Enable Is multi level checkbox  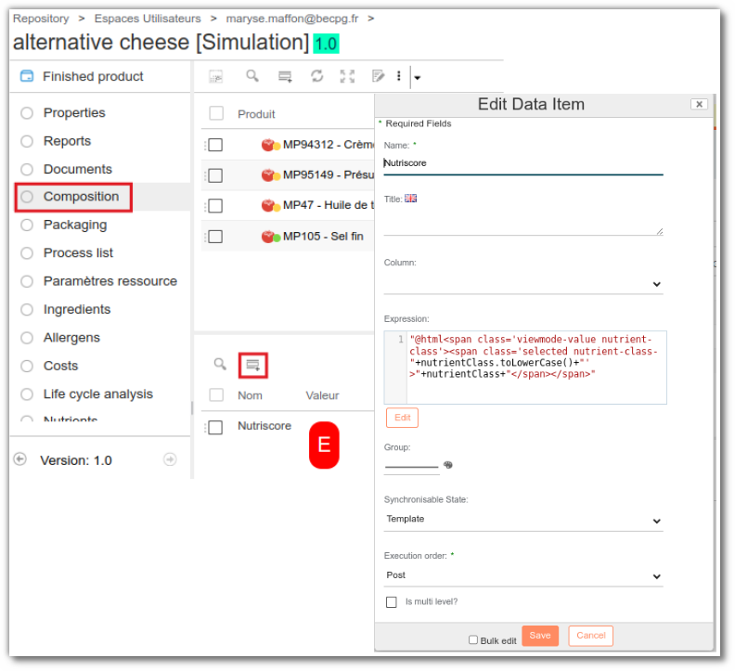pyautogui.click(x=392, y=601)
